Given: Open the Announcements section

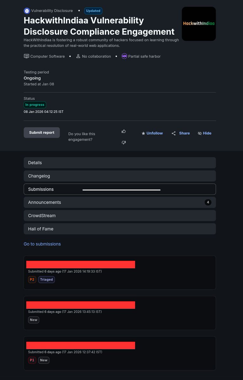Looking at the screenshot, I should click(120, 202).
